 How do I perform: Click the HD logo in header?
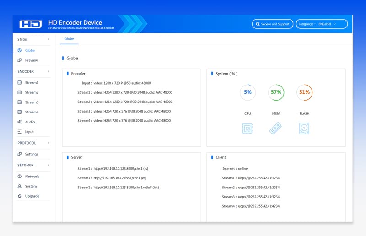(x=31, y=24)
